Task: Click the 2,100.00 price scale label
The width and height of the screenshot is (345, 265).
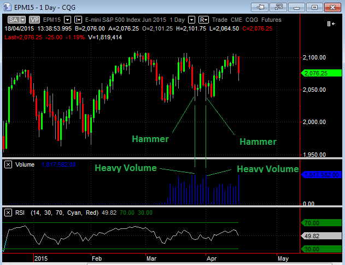Action: (314, 57)
